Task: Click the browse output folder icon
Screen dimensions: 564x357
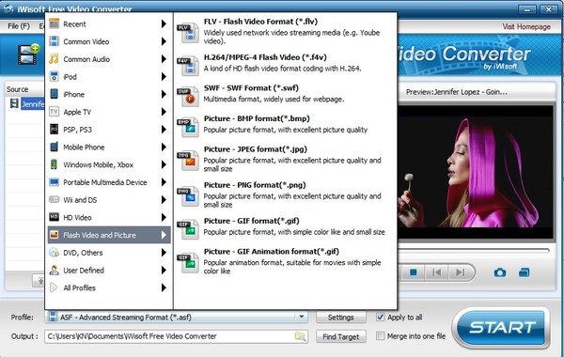Action: click(x=300, y=336)
